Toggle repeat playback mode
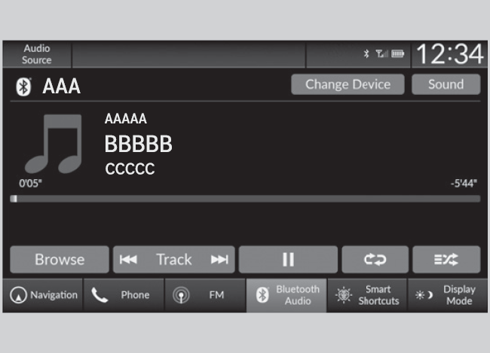Viewport: 490px width, 353px height. pyautogui.click(x=375, y=260)
